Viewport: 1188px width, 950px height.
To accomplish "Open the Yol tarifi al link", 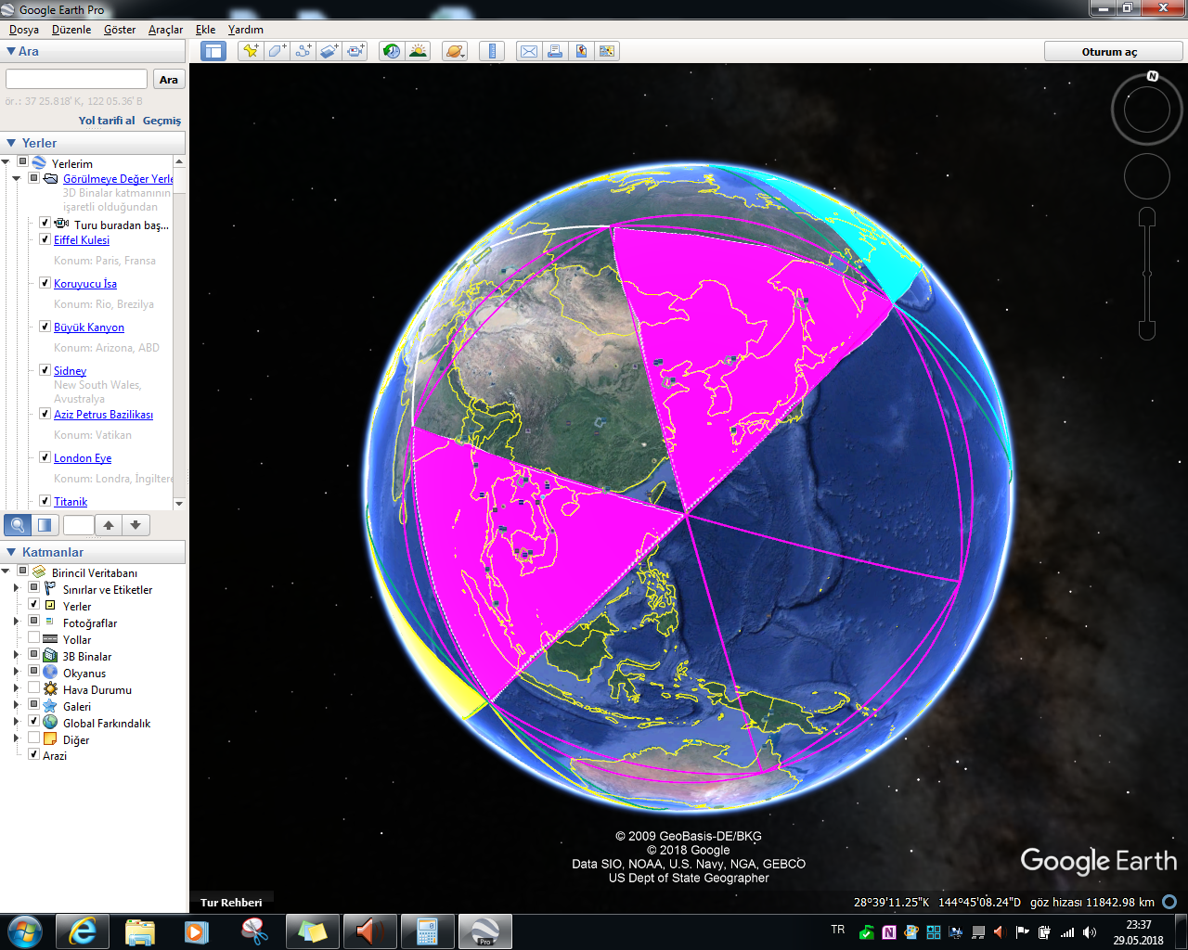I will coord(107,121).
